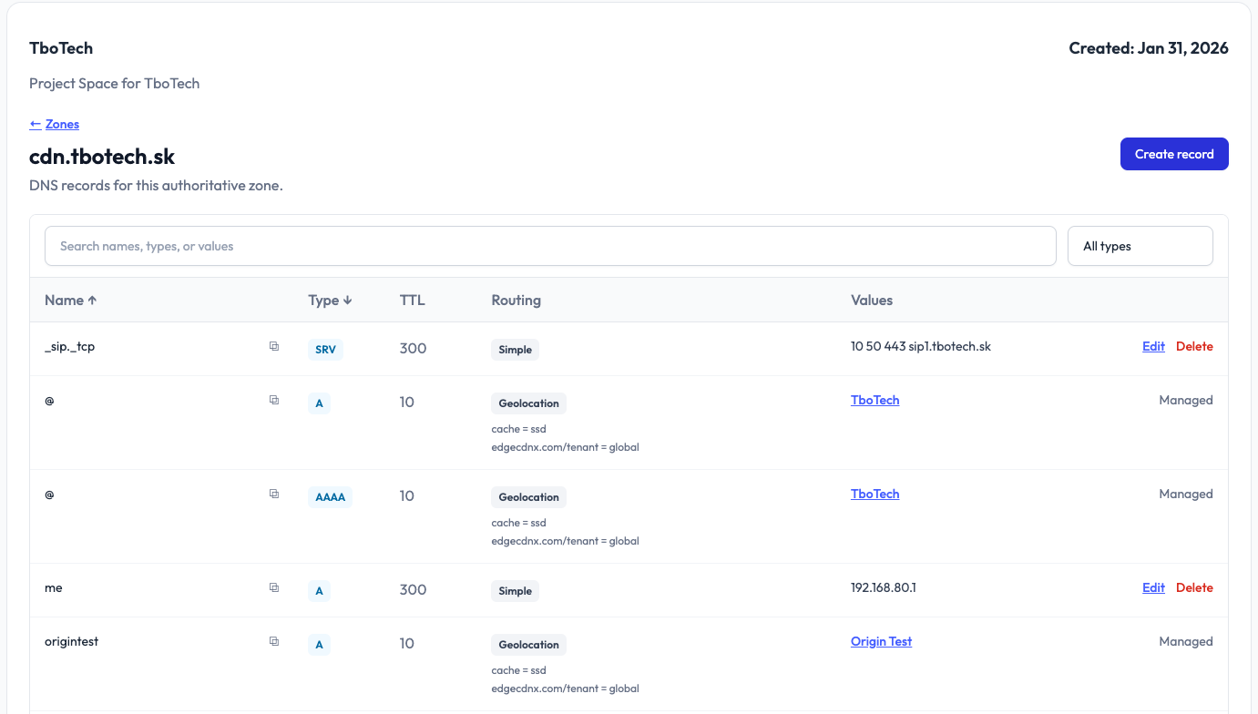Open the Origin Test link
The height and width of the screenshot is (714, 1258).
(882, 641)
